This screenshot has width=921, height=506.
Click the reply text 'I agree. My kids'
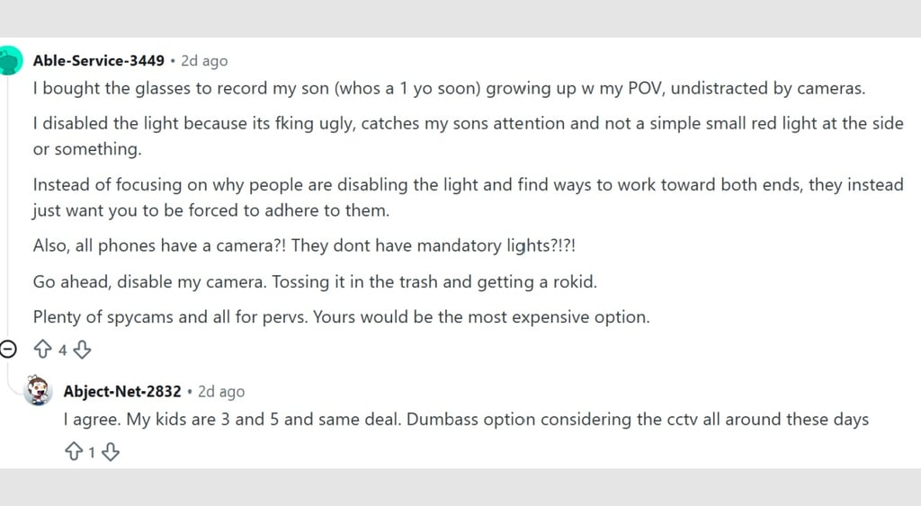click(x=466, y=420)
